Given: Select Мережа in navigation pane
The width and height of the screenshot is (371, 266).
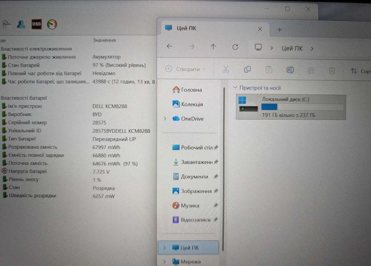Looking at the screenshot, I should 186,261.
